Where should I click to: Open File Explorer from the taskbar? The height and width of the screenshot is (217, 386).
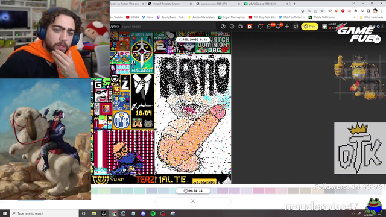[93, 213]
